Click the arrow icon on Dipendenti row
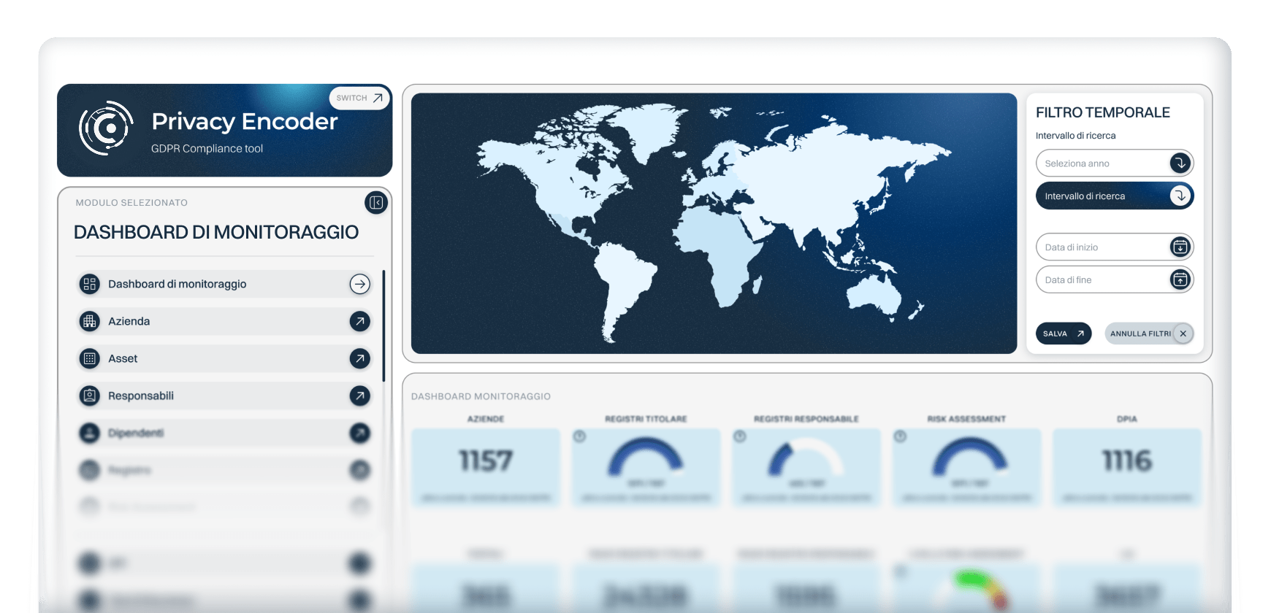The width and height of the screenshot is (1271, 613). [x=359, y=433]
